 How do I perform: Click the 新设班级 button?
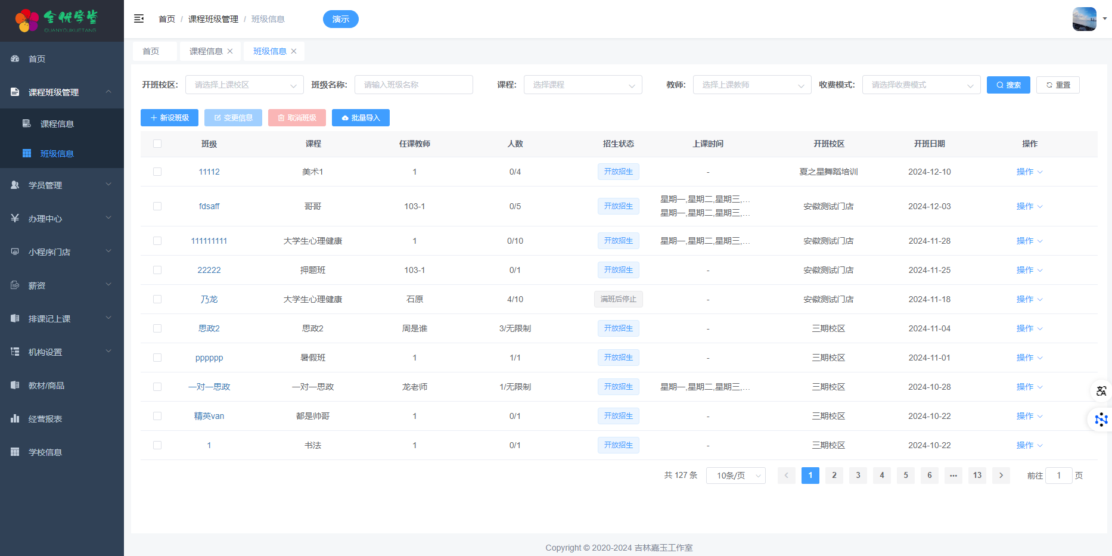click(x=169, y=118)
